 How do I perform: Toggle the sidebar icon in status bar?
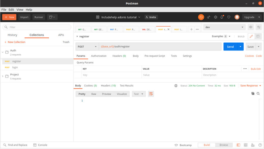point(238,145)
